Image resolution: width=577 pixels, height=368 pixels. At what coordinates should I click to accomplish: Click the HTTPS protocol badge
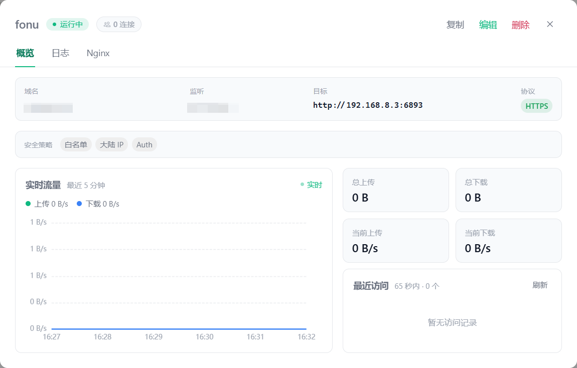coord(536,106)
